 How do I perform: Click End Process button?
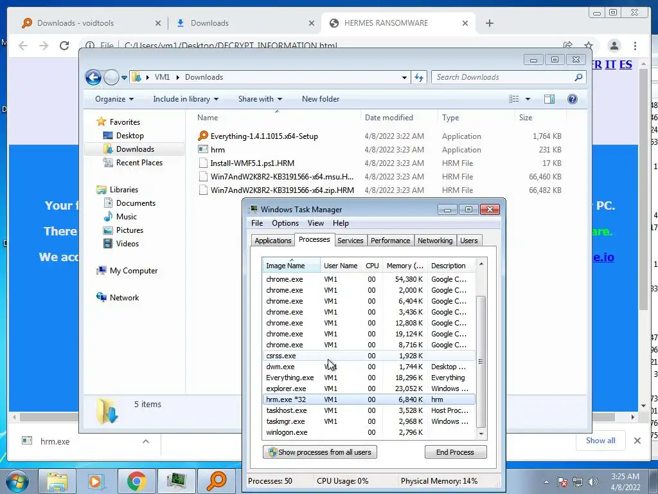pyautogui.click(x=456, y=452)
